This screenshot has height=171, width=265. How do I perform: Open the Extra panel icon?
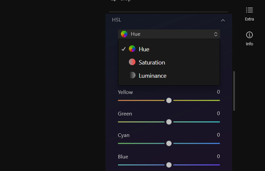(x=249, y=10)
